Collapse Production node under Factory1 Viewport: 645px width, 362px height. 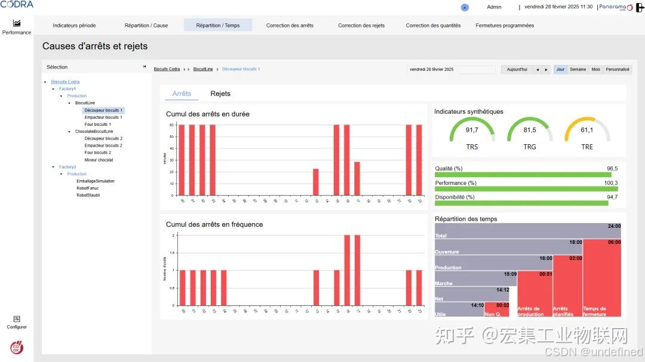[62, 96]
